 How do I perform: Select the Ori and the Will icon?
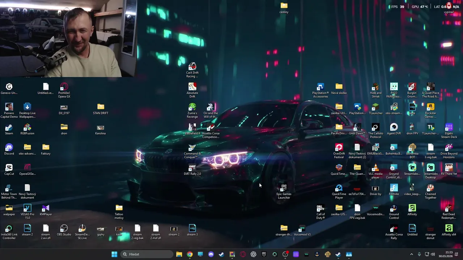(211, 111)
